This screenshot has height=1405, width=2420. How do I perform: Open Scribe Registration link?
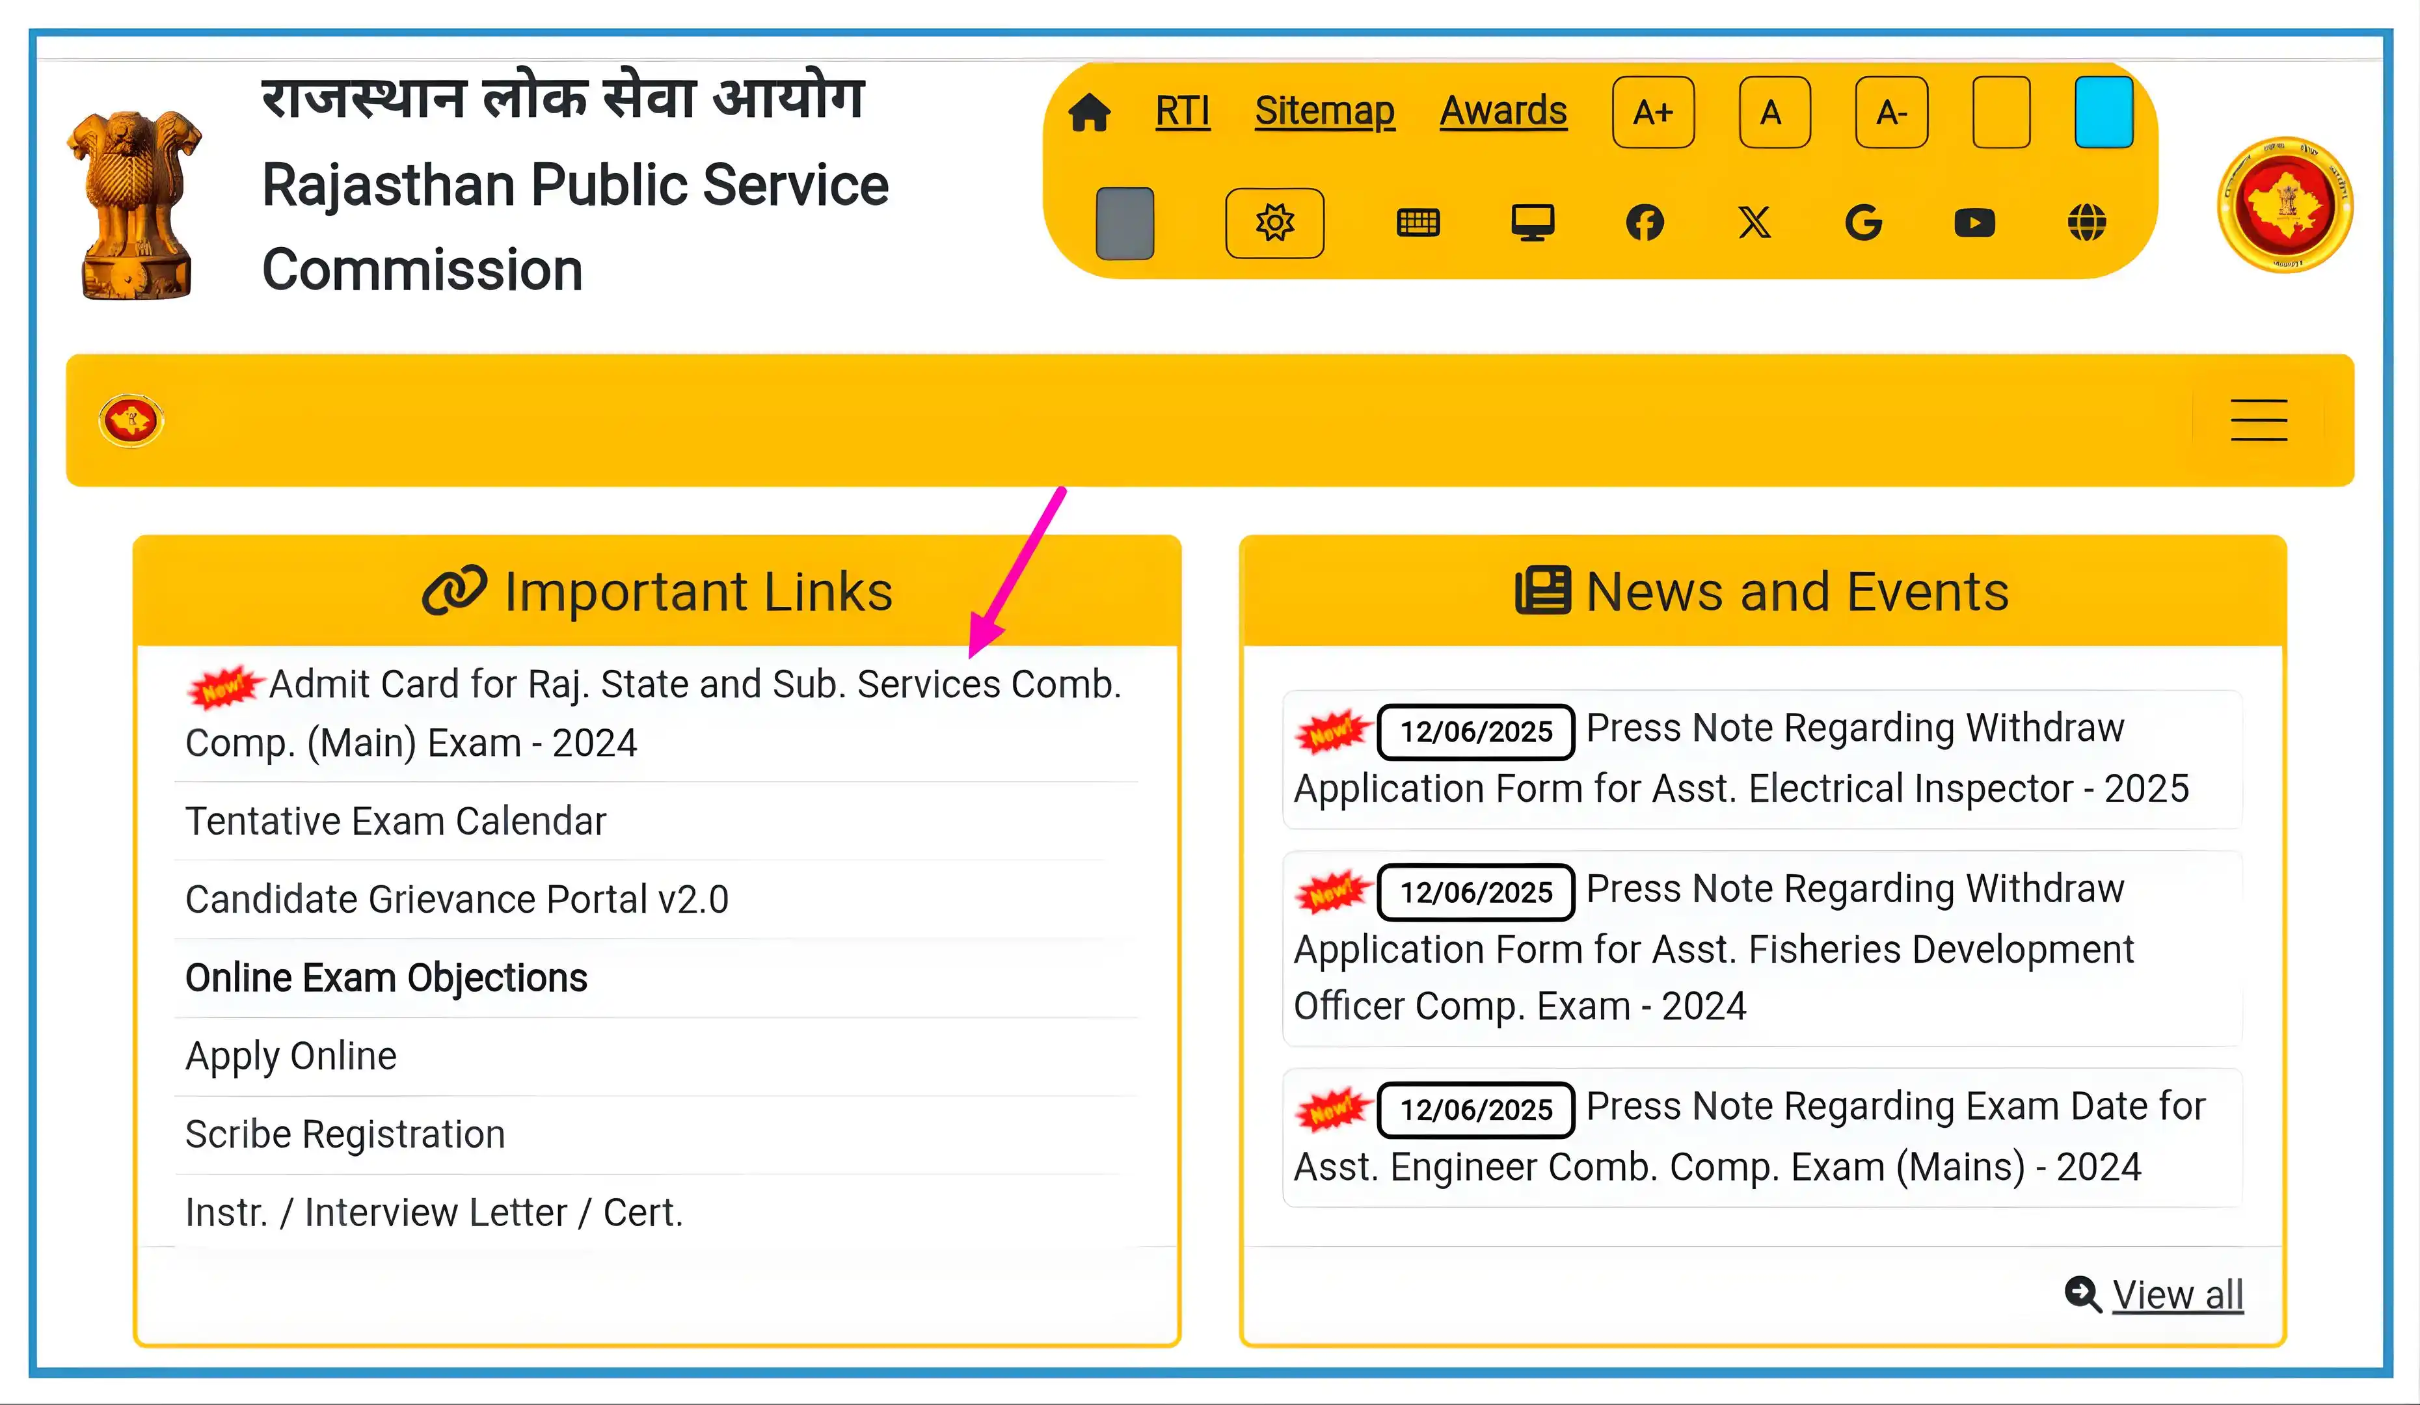(345, 1135)
